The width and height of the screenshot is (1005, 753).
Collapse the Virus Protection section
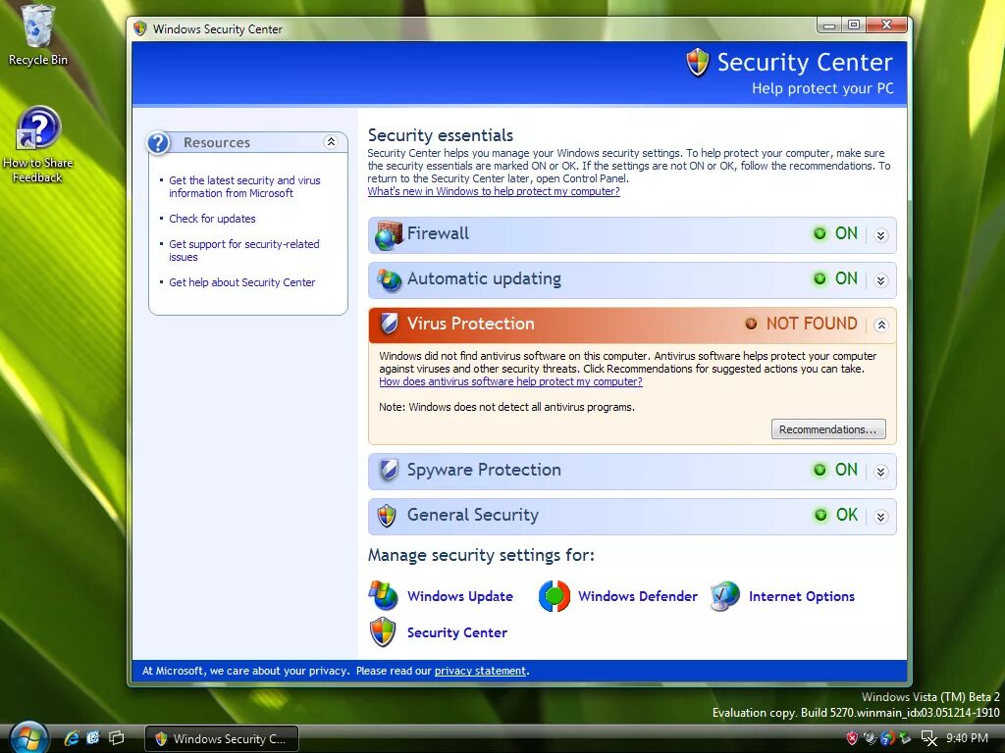point(880,325)
